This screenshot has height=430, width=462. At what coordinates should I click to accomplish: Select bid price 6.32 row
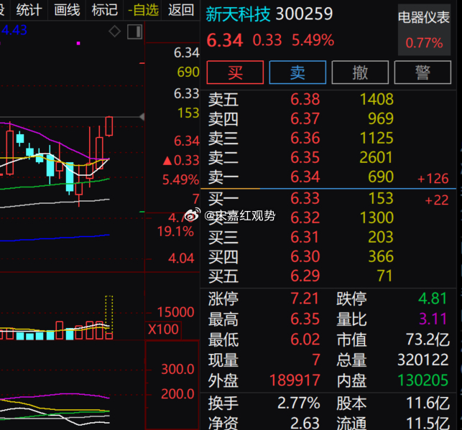tap(305, 218)
